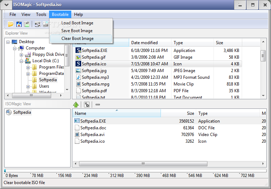Click the disc-with-S toolbar icon
The image size is (271, 189).
tap(37, 24)
